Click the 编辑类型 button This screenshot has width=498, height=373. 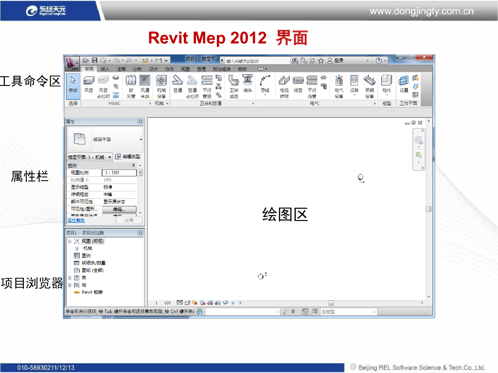point(128,157)
